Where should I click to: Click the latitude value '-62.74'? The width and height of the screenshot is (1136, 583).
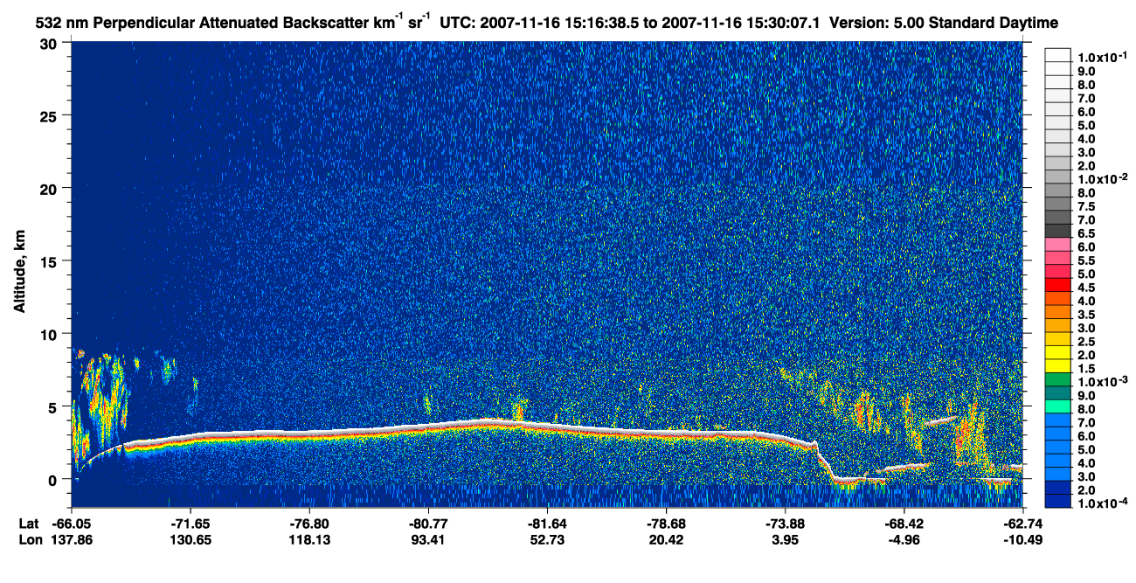(x=1022, y=523)
